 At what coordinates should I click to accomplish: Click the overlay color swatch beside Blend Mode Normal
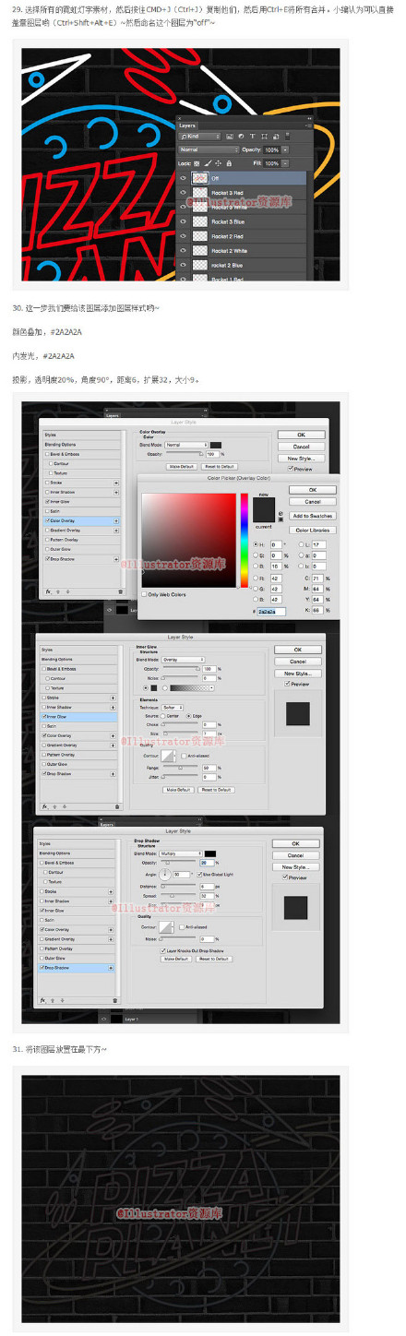(x=216, y=445)
